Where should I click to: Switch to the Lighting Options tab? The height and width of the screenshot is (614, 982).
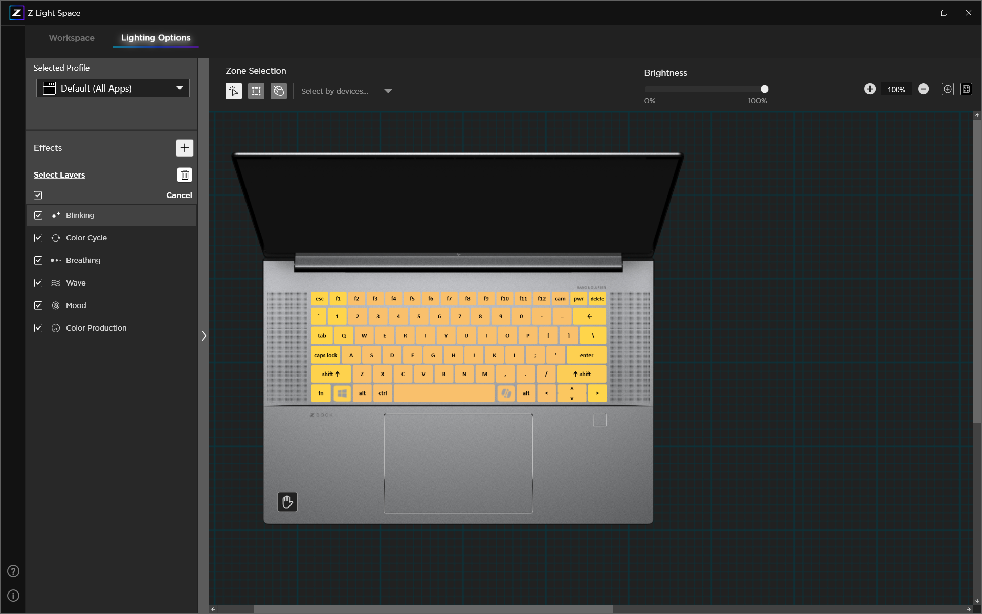(x=155, y=38)
